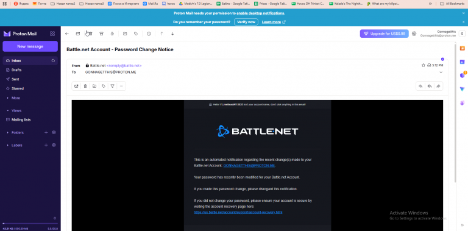Click the folder icon in the message action bar

(x=94, y=86)
